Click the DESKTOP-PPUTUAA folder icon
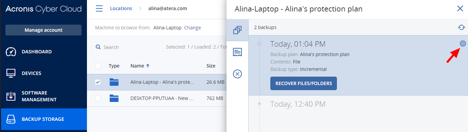The image size is (468, 132). [x=114, y=98]
